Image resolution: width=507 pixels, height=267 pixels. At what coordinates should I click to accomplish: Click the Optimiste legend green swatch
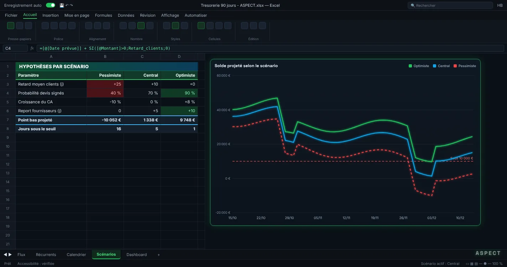410,66
